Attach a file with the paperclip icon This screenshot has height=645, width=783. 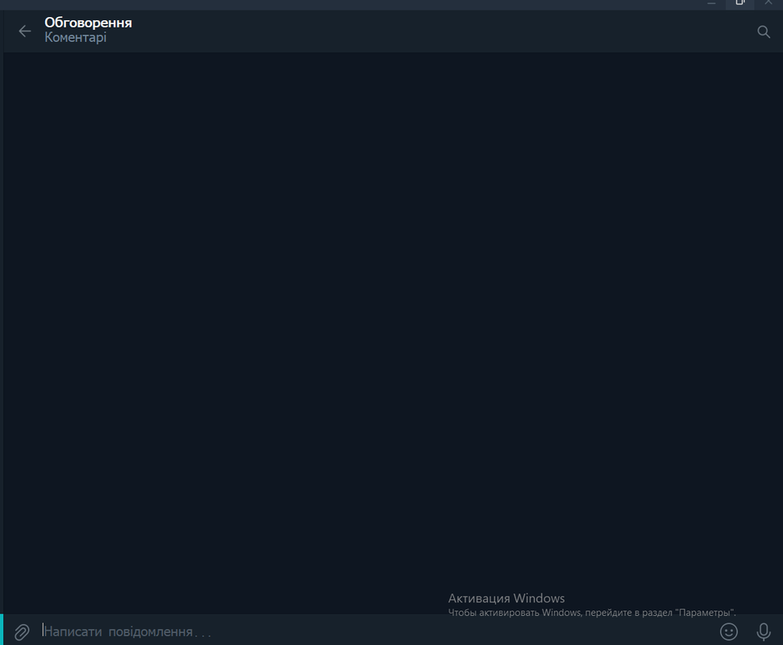click(22, 632)
